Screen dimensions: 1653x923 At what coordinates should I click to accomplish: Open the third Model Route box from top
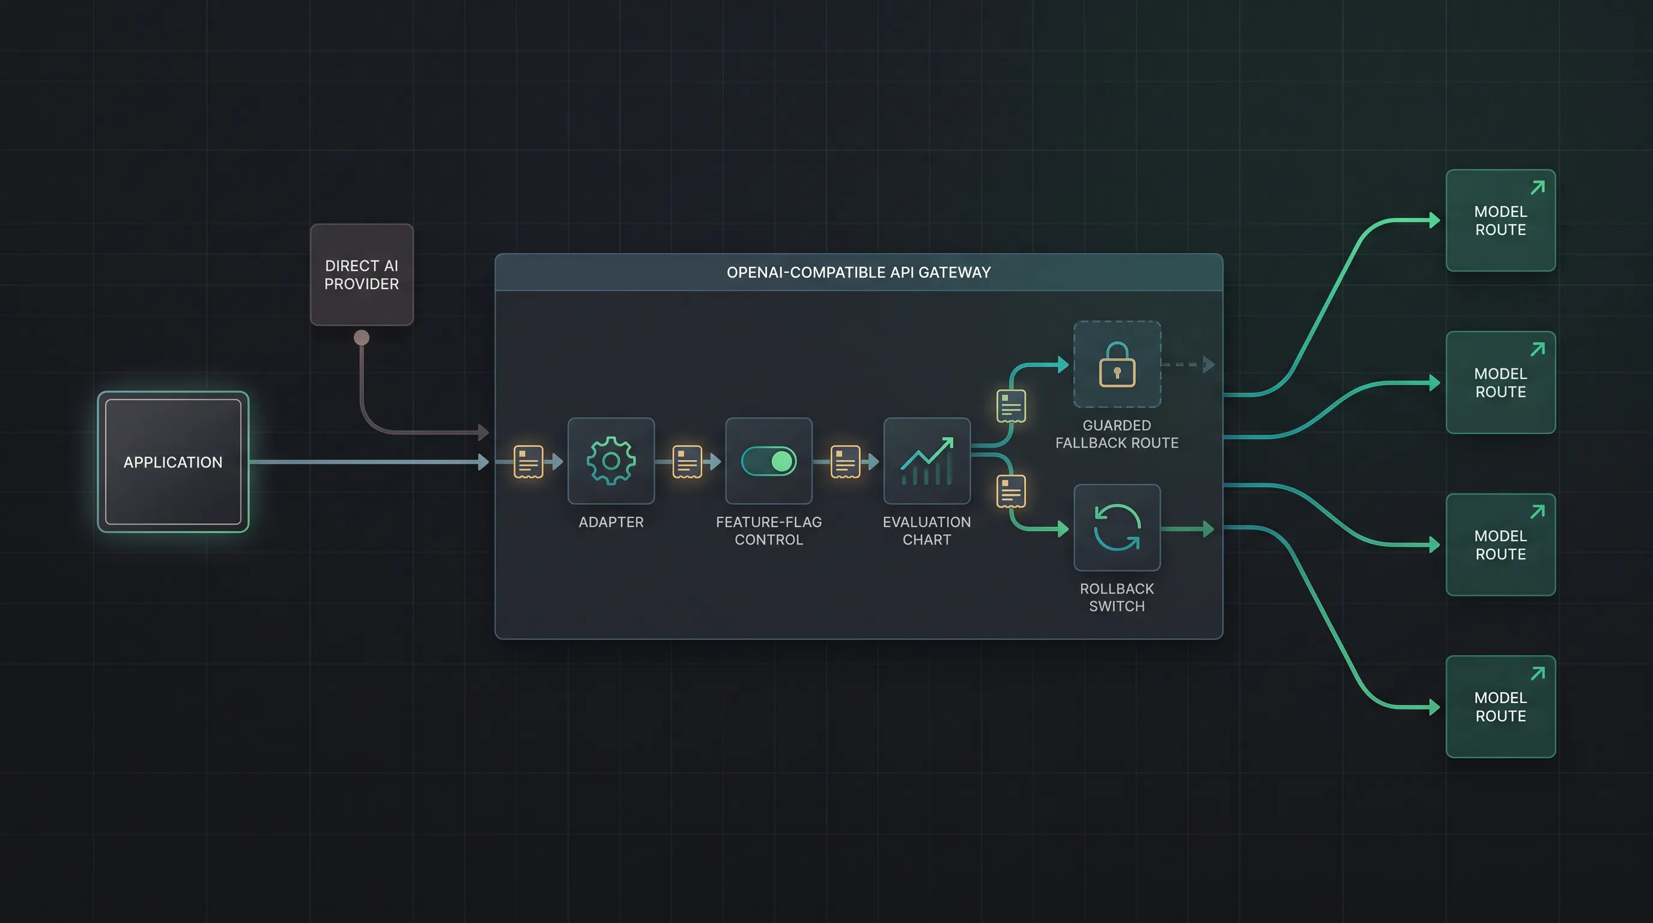(x=1500, y=544)
